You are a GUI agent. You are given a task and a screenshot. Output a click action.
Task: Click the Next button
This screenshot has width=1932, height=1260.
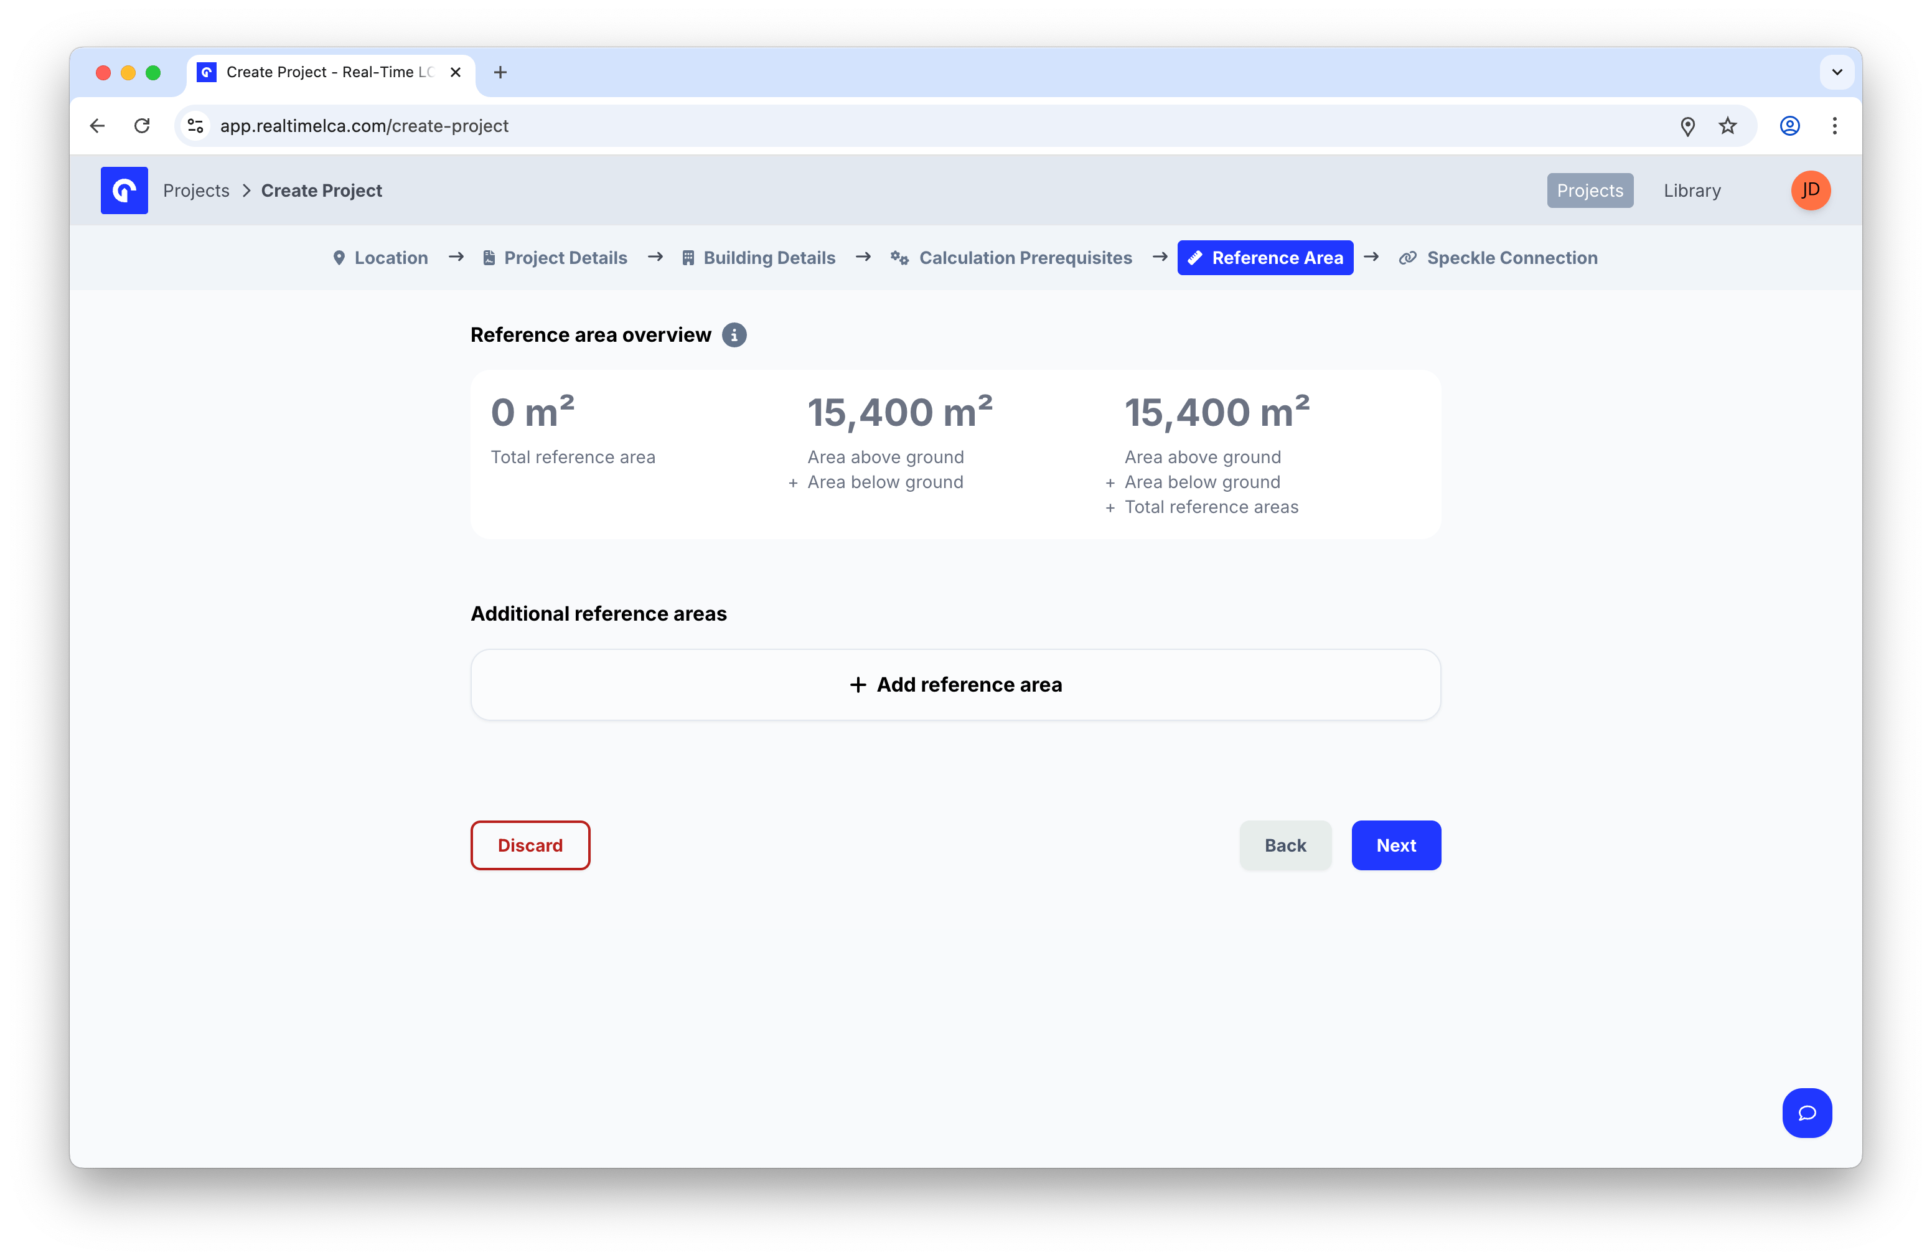[1396, 845]
